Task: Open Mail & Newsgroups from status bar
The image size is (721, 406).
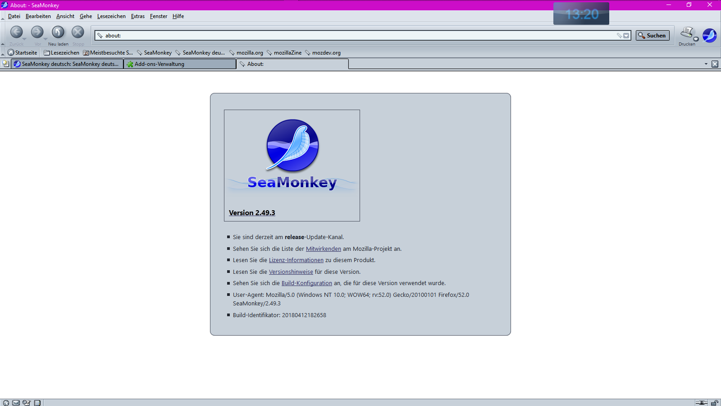Action: 16,403
